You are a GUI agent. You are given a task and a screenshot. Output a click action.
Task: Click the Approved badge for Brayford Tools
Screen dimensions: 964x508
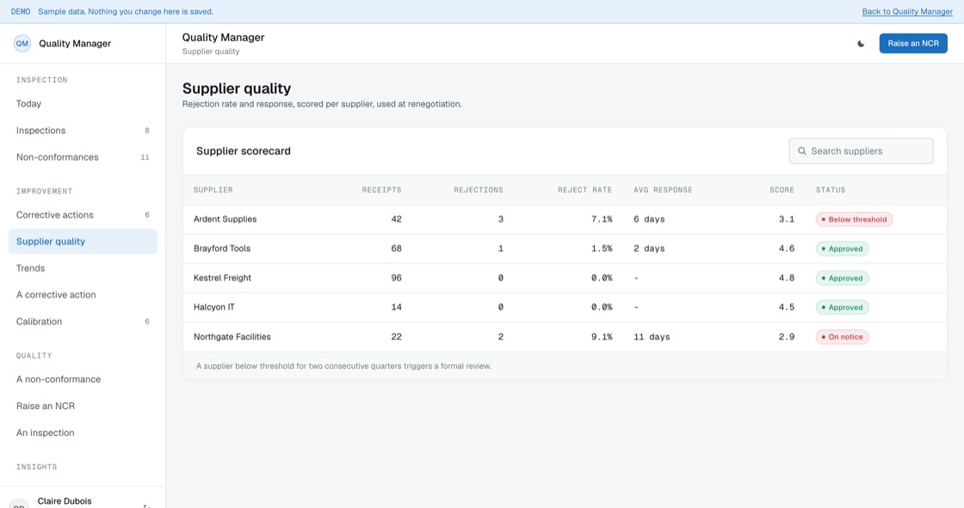pos(842,248)
